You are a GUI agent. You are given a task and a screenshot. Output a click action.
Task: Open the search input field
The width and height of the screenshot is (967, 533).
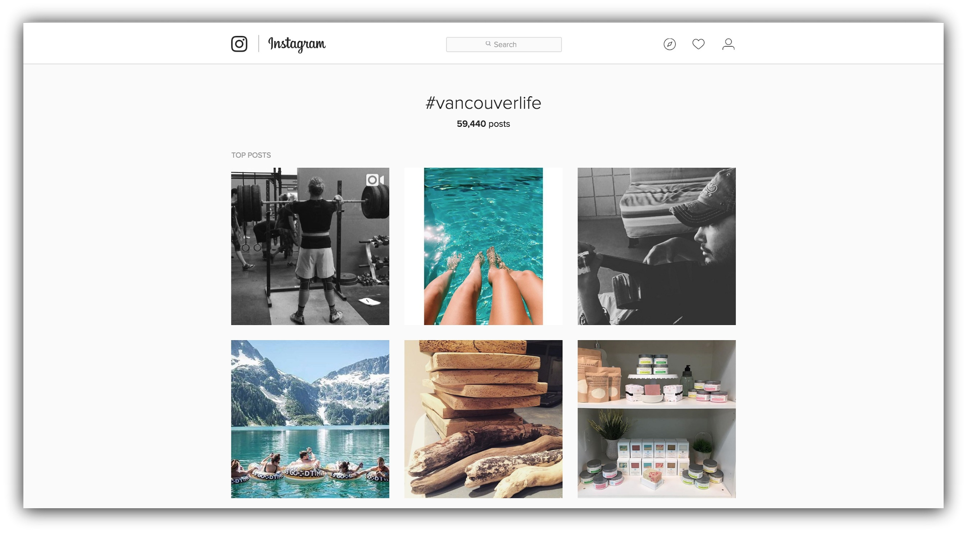tap(503, 43)
